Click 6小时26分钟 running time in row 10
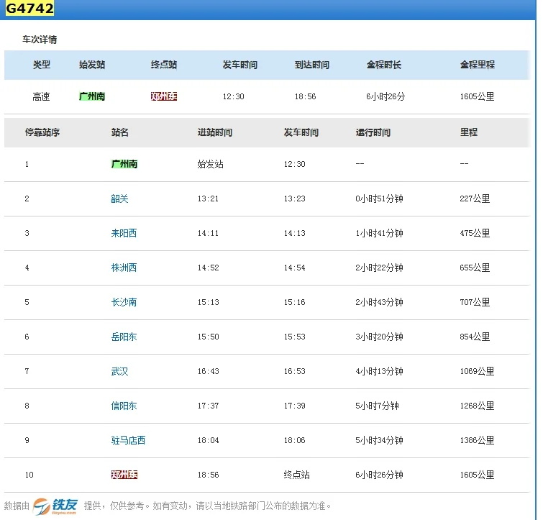543x520 pixels. (379, 475)
